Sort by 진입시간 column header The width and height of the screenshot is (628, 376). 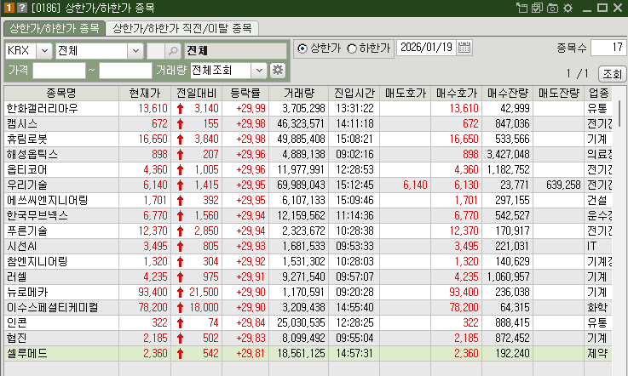click(354, 94)
